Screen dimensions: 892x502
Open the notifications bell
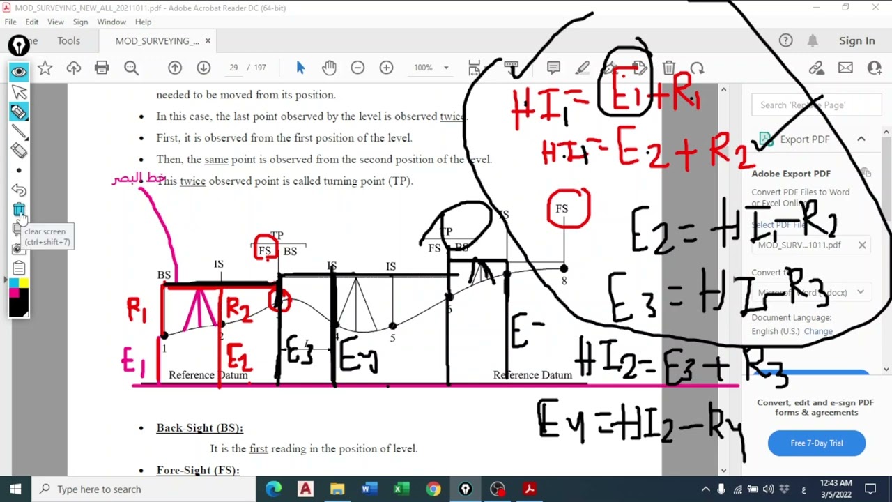(x=813, y=40)
